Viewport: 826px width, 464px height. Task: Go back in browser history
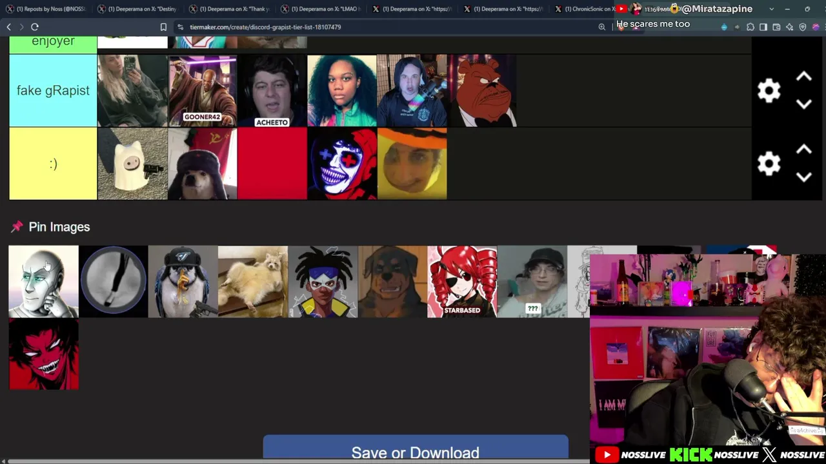[8, 27]
